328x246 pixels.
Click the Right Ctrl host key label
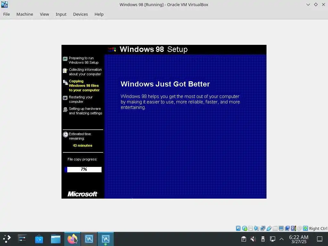pyautogui.click(x=318, y=228)
